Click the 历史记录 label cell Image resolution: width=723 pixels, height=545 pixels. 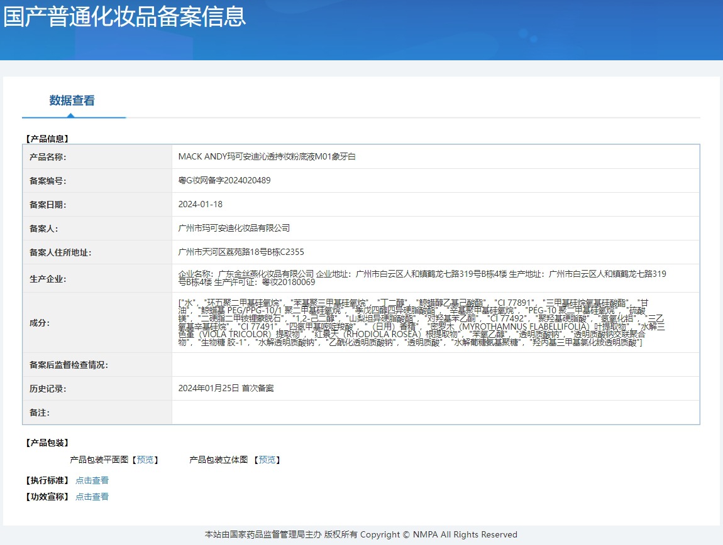97,389
